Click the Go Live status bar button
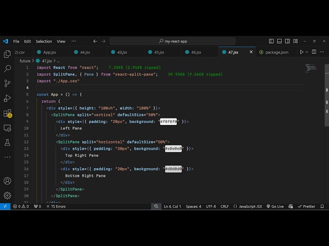Screen dimensions: 329x246 (275, 206)
